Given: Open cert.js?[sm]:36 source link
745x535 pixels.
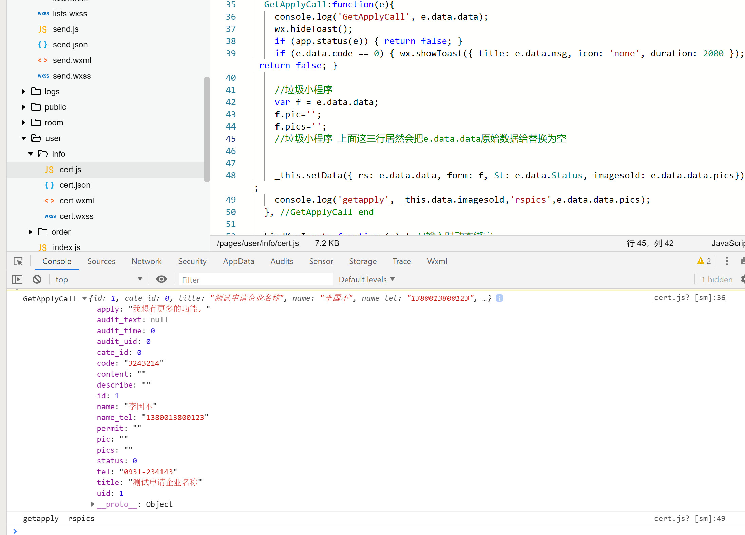Looking at the screenshot, I should point(689,298).
